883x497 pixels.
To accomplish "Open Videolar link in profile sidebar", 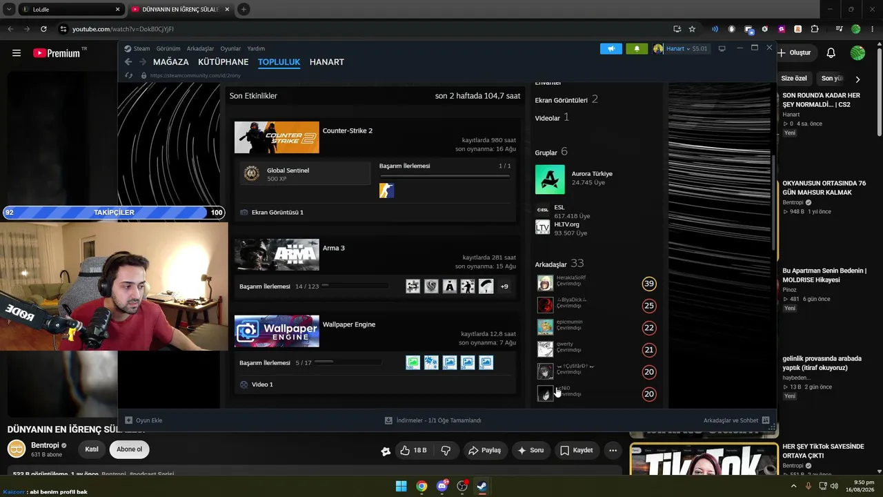I will pyautogui.click(x=548, y=118).
